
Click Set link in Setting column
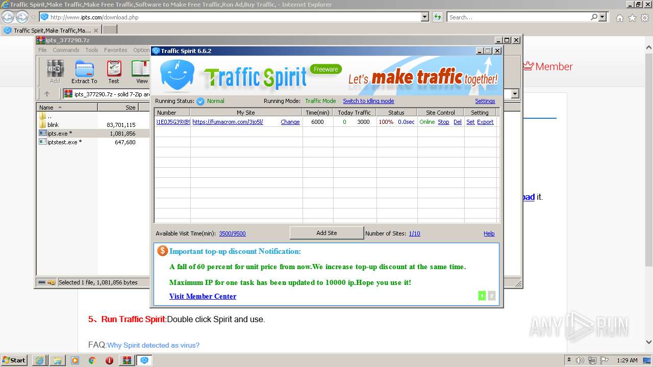point(470,122)
